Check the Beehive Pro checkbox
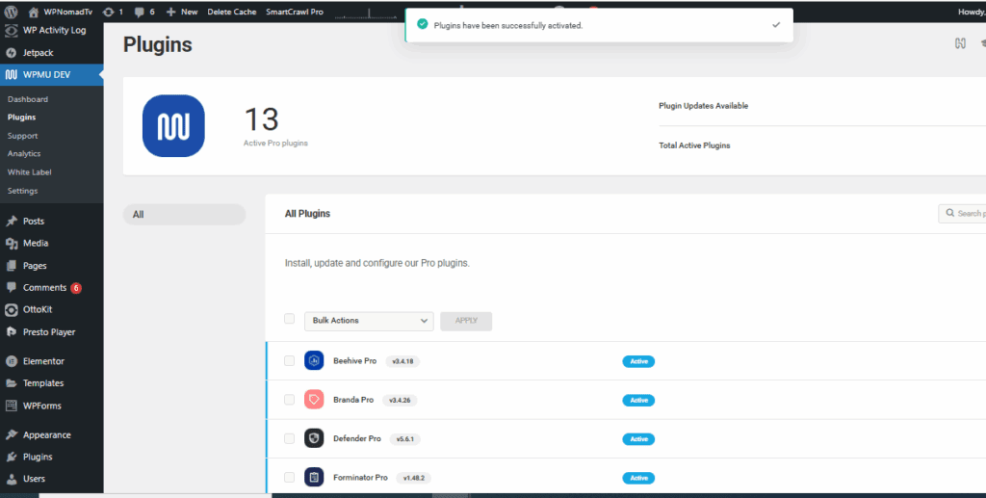The height and width of the screenshot is (498, 986). pyautogui.click(x=289, y=361)
